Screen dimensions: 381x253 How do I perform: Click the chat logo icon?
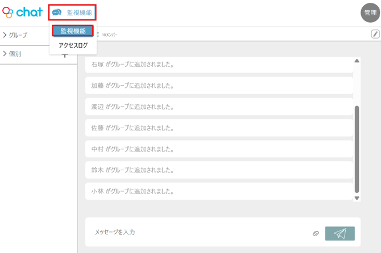(x=23, y=12)
